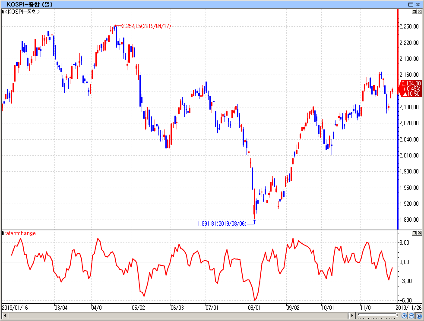The height and width of the screenshot is (321, 424).
Task: Click the 06/03 date axis label
Action: [x=177, y=308]
